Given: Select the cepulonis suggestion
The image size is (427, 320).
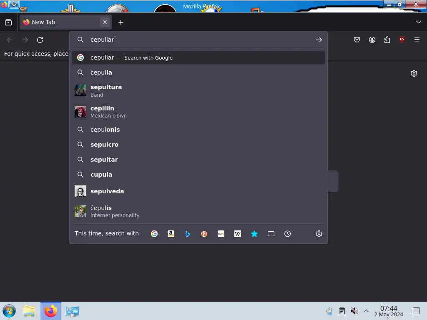Looking at the screenshot, I should tap(198, 130).
